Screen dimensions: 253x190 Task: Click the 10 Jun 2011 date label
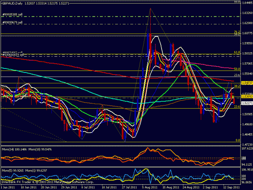(29, 188)
